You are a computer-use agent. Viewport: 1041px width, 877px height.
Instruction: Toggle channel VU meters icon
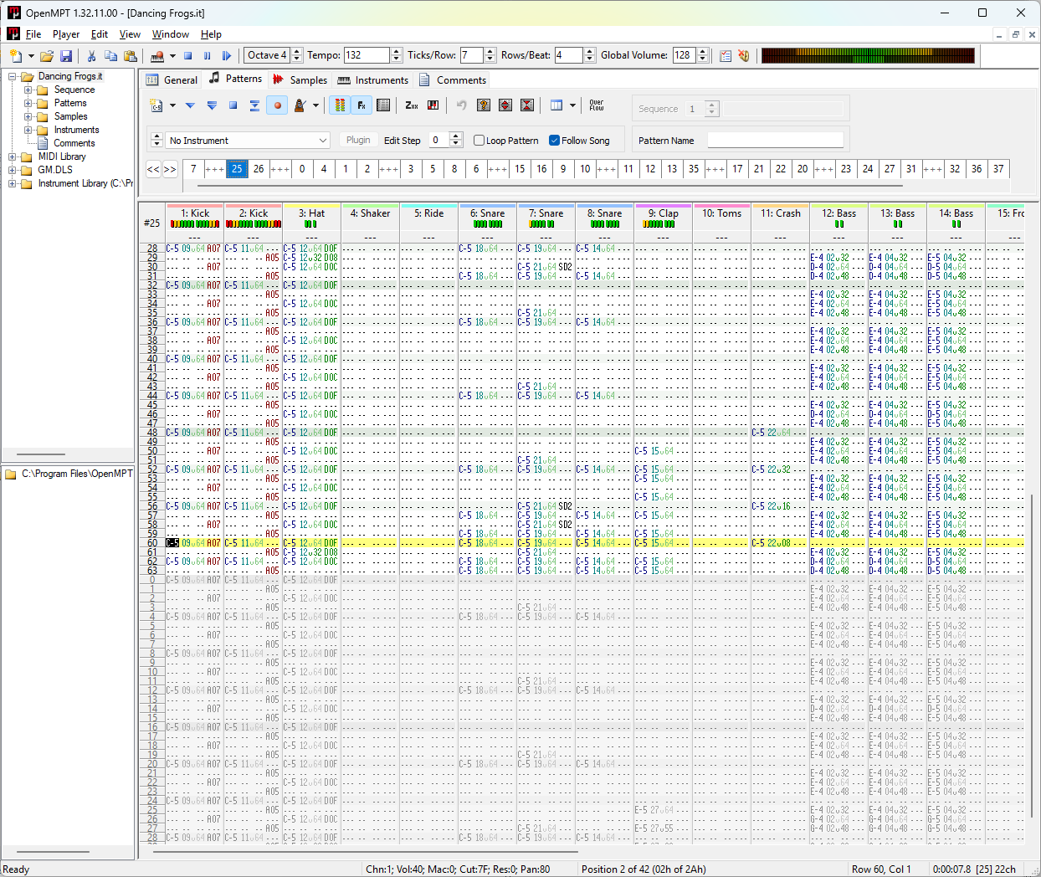pyautogui.click(x=340, y=105)
